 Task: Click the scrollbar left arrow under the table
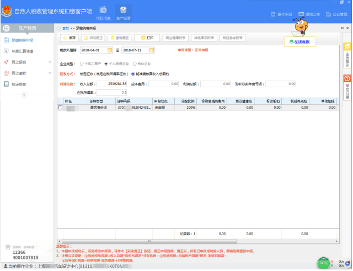click(x=60, y=242)
